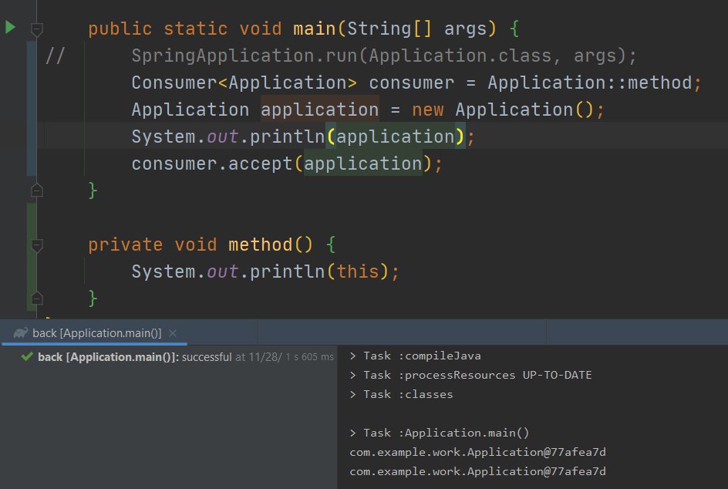Switch to back [Application.main()] run tab

pyautogui.click(x=96, y=333)
